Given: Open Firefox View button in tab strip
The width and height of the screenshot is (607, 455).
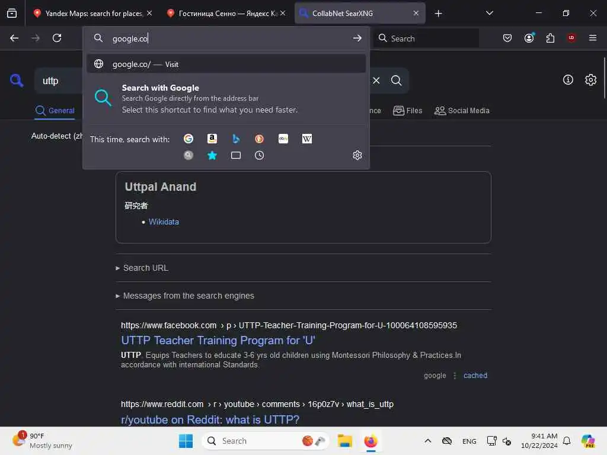Looking at the screenshot, I should [x=12, y=13].
